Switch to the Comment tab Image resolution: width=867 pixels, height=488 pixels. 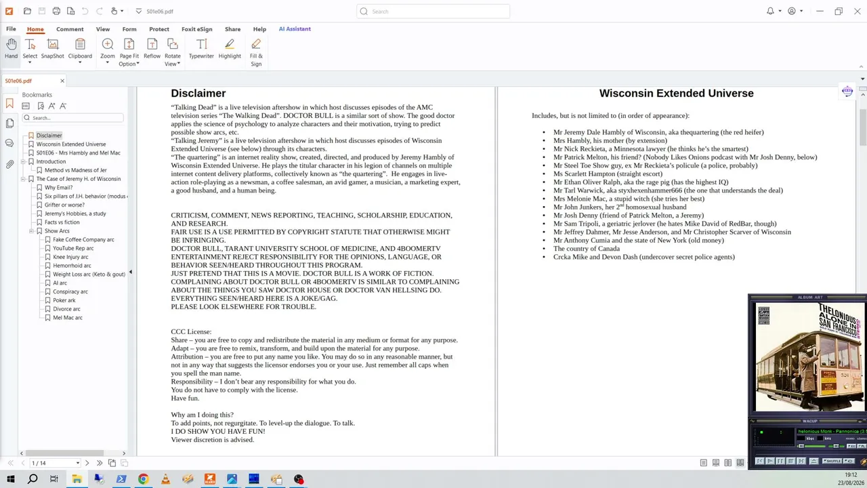(70, 29)
